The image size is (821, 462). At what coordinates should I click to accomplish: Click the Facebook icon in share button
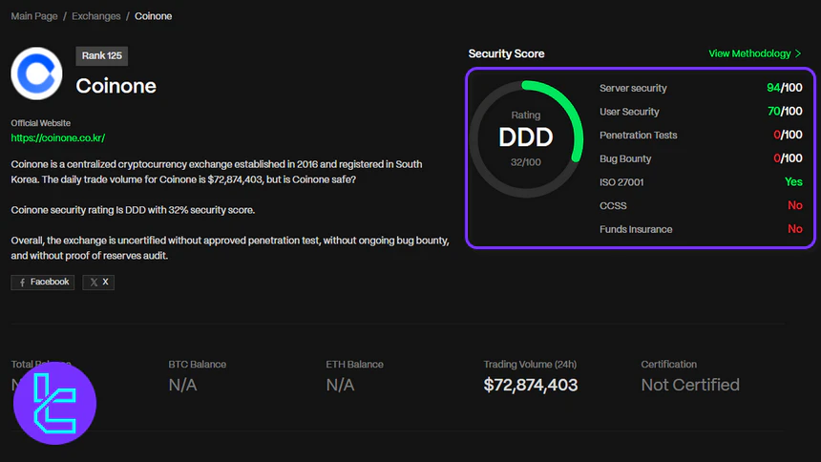click(22, 283)
